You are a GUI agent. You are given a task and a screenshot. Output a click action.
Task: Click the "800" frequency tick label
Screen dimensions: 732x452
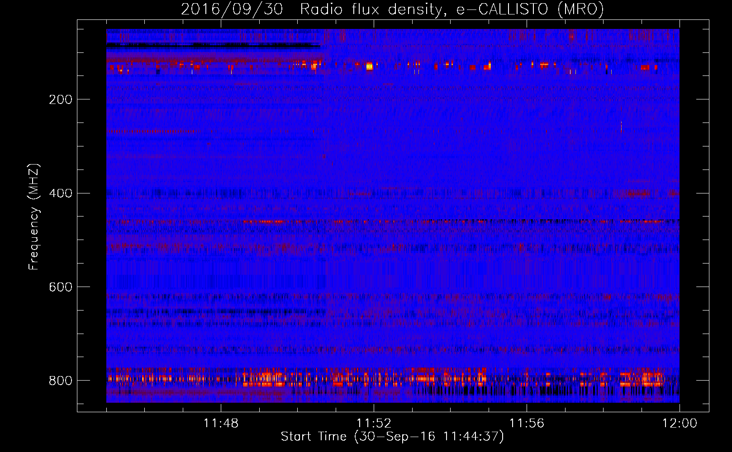(61, 381)
